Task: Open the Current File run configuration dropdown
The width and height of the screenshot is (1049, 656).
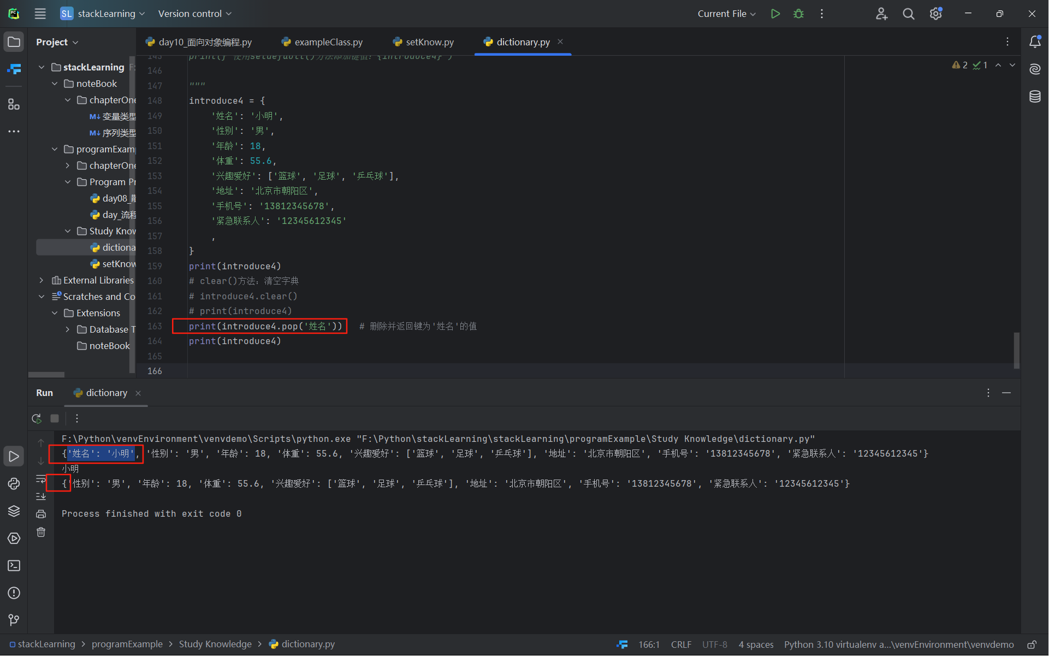Action: tap(726, 14)
